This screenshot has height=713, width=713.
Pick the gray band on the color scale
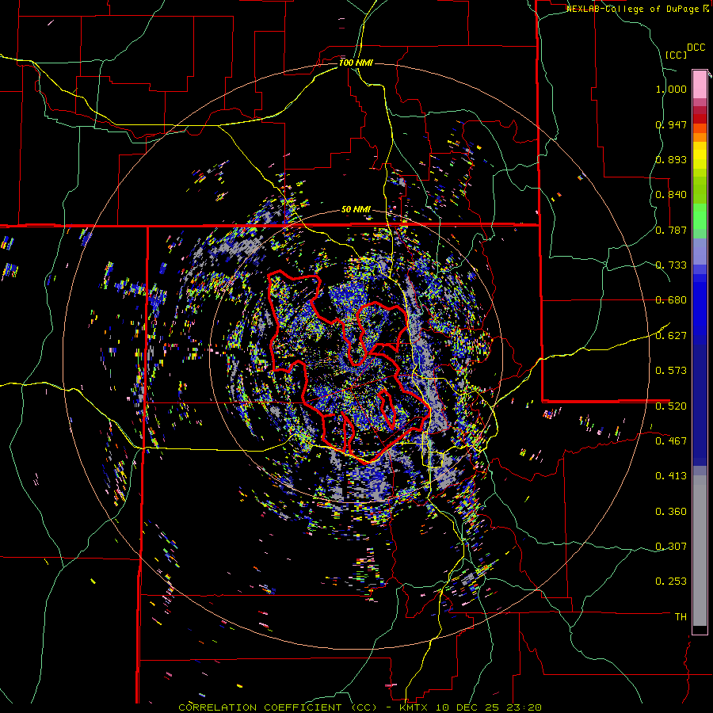click(700, 551)
